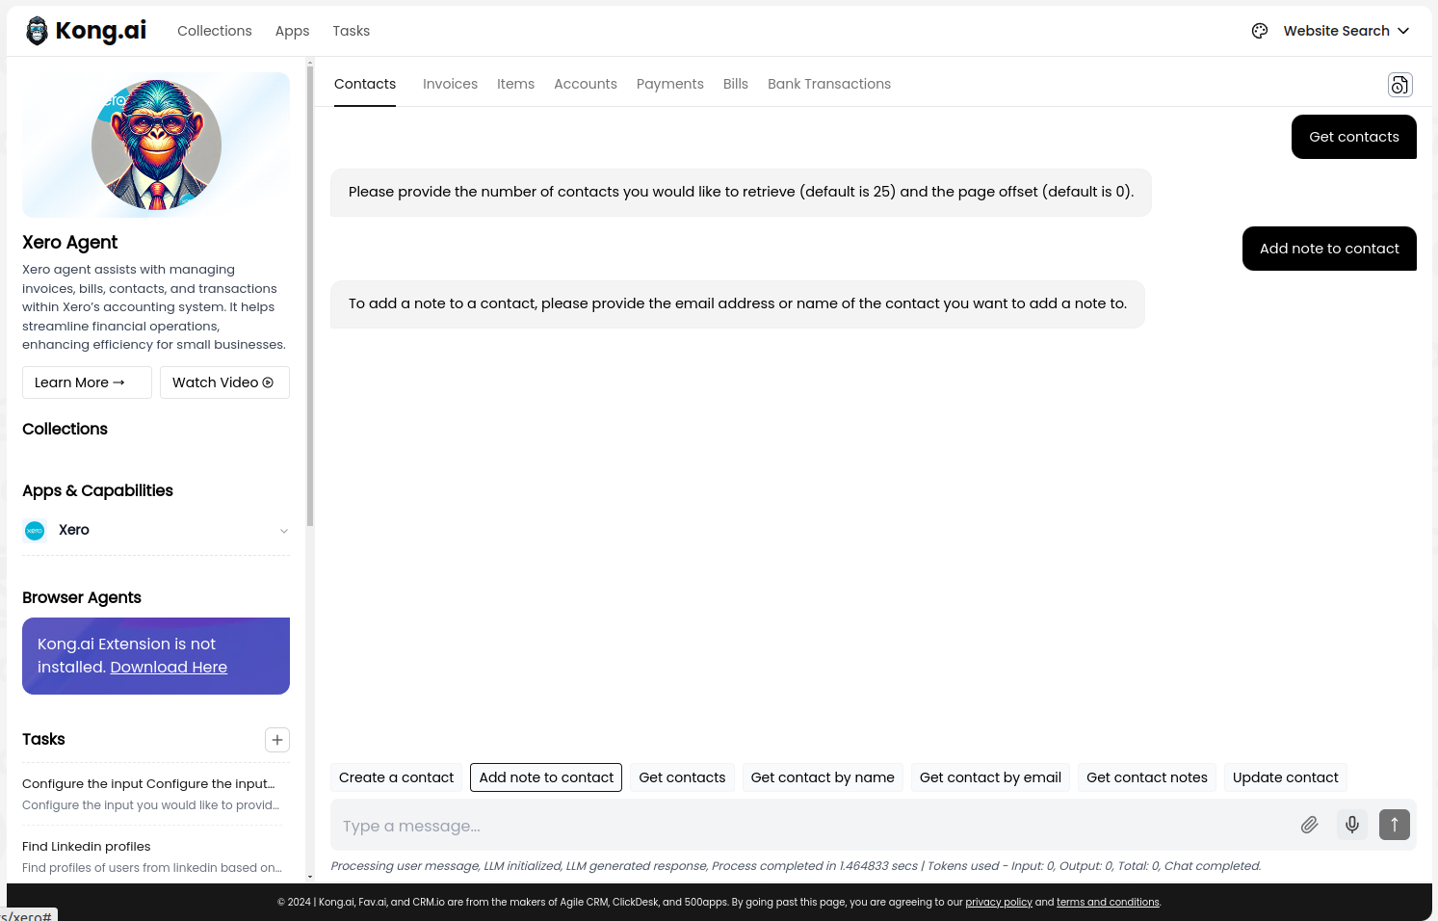
Task: Switch to the Accounts tab
Action: (x=585, y=84)
